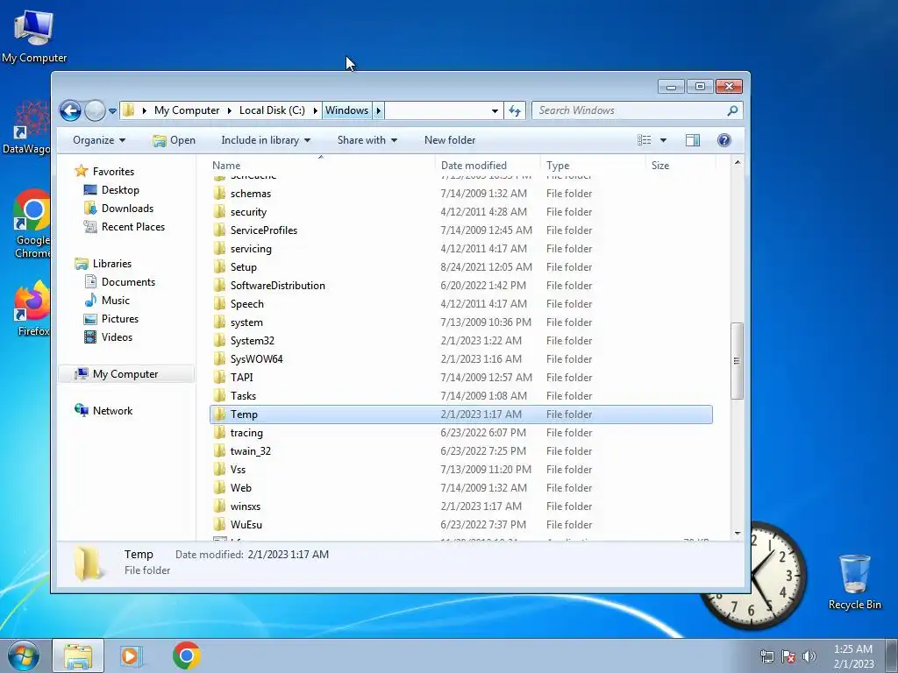Open the Organize menu
Image resolution: width=898 pixels, height=673 pixels.
click(x=98, y=140)
